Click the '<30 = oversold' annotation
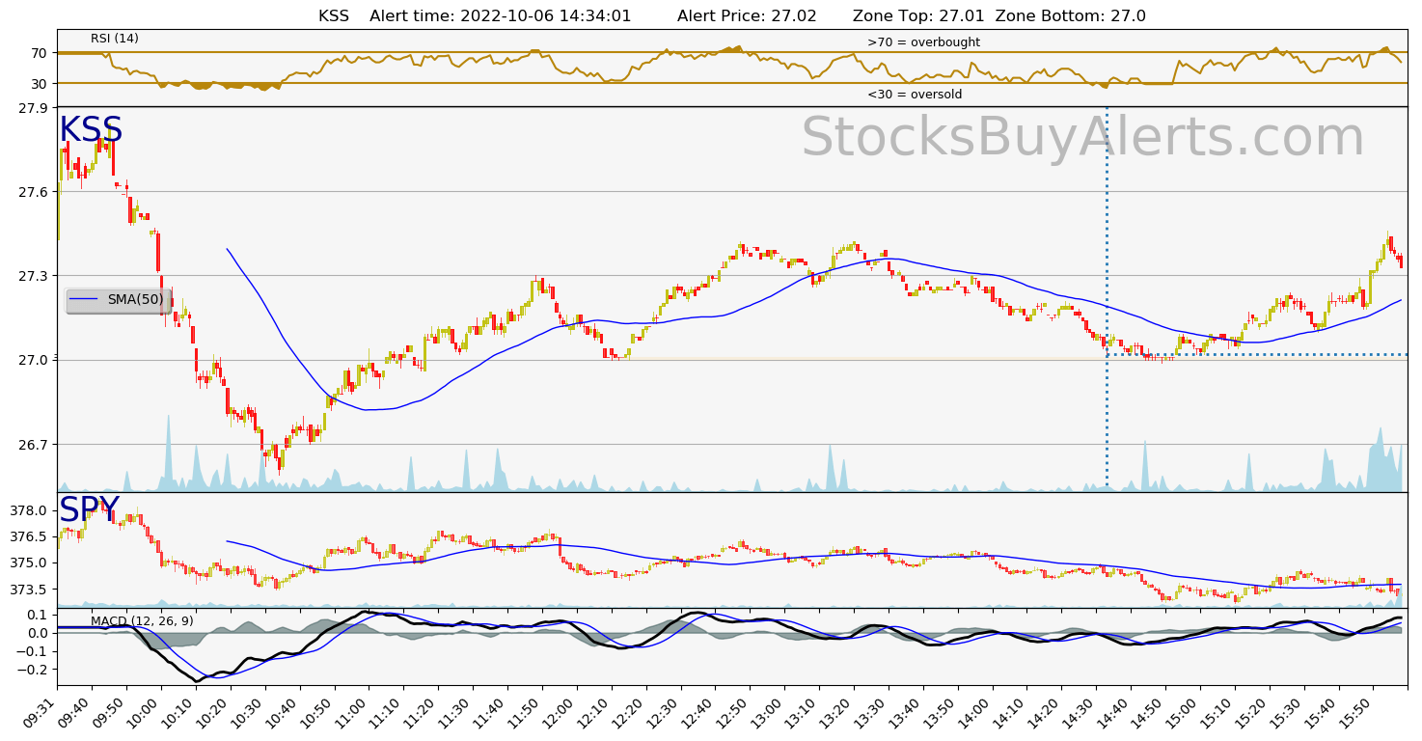The height and width of the screenshot is (741, 1422). click(915, 95)
